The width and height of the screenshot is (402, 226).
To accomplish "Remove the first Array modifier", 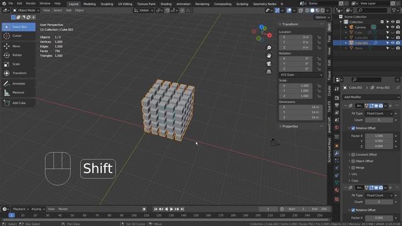I will tap(391, 106).
